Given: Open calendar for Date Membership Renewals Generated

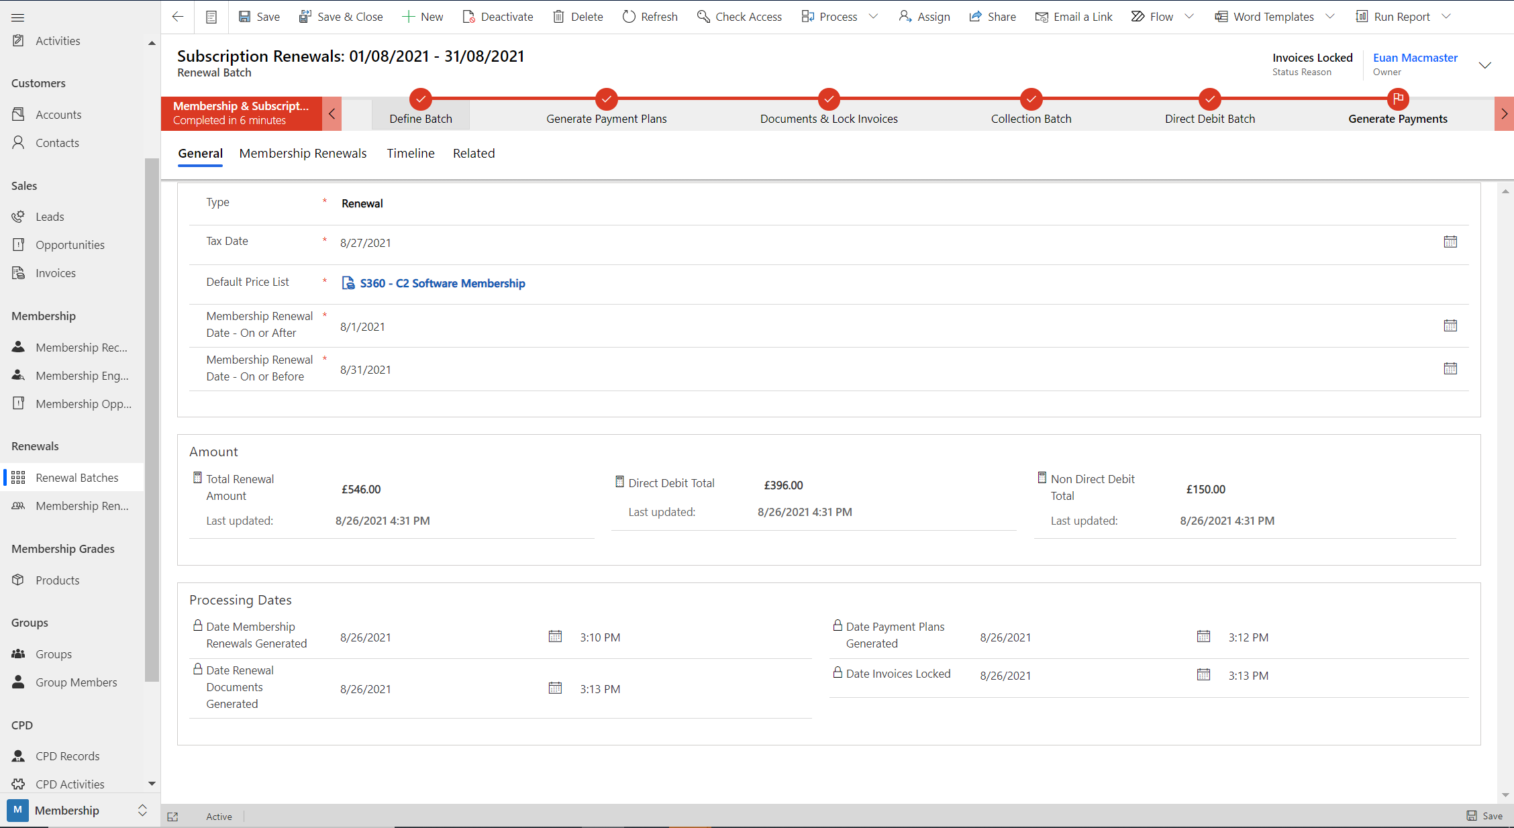Looking at the screenshot, I should click(555, 636).
